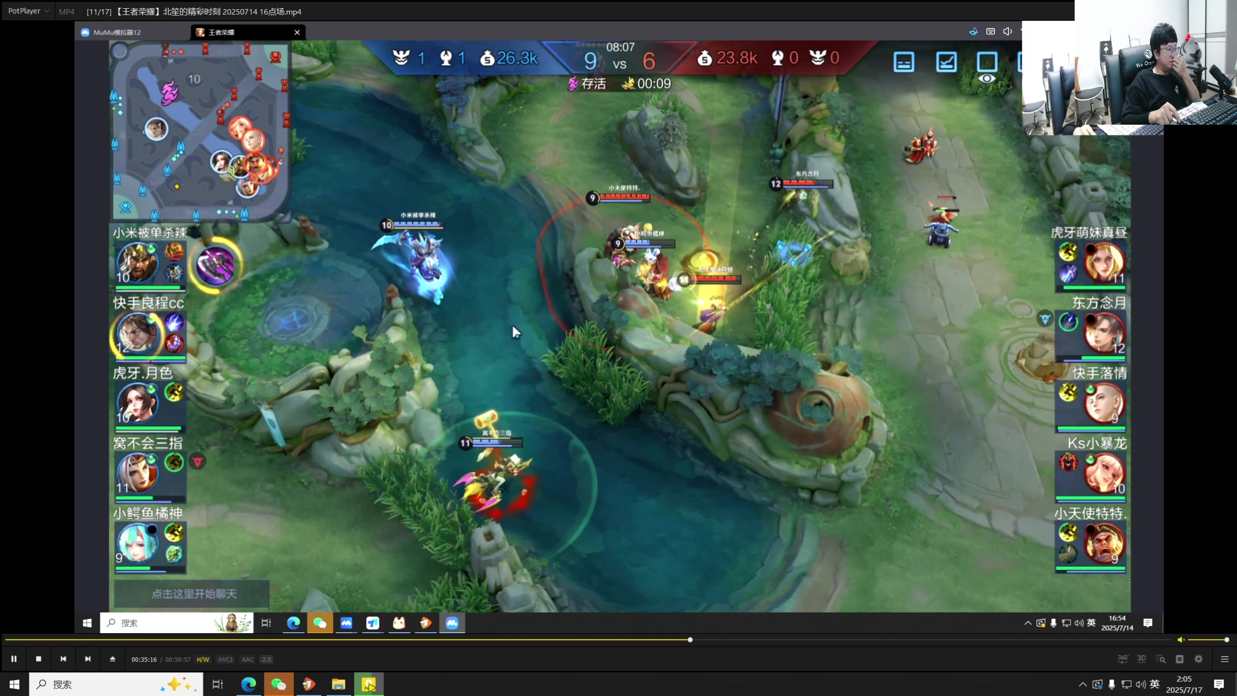The width and height of the screenshot is (1237, 696).
Task: Switch input method via 英 indicator
Action: pyautogui.click(x=1155, y=684)
